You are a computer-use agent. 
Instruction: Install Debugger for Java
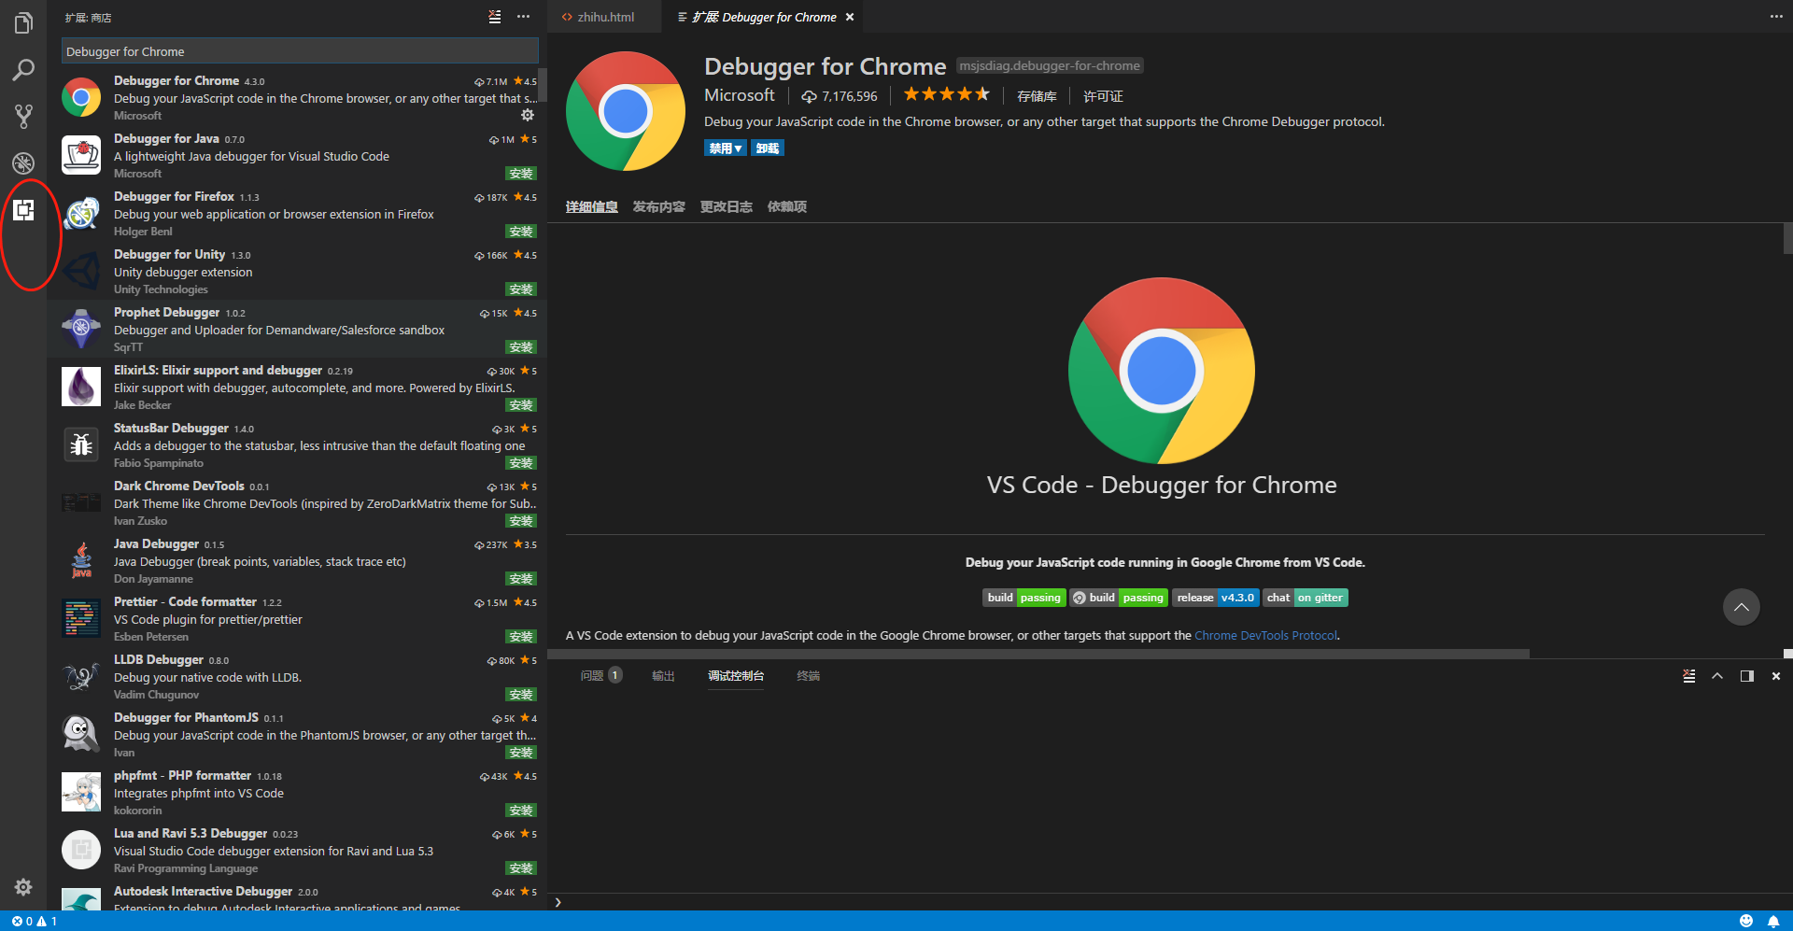point(521,174)
